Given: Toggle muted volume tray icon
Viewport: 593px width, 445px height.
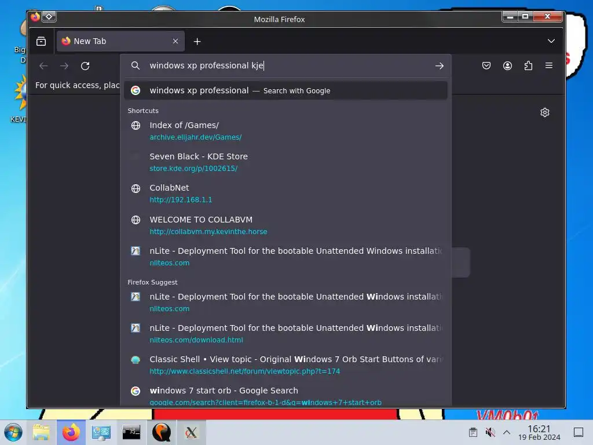Looking at the screenshot, I should tap(490, 432).
